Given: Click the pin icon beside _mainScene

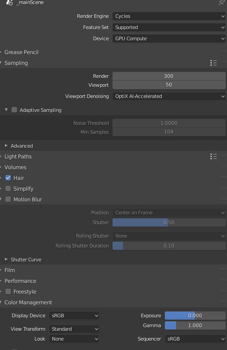Looking at the screenshot, I should 221,3.
